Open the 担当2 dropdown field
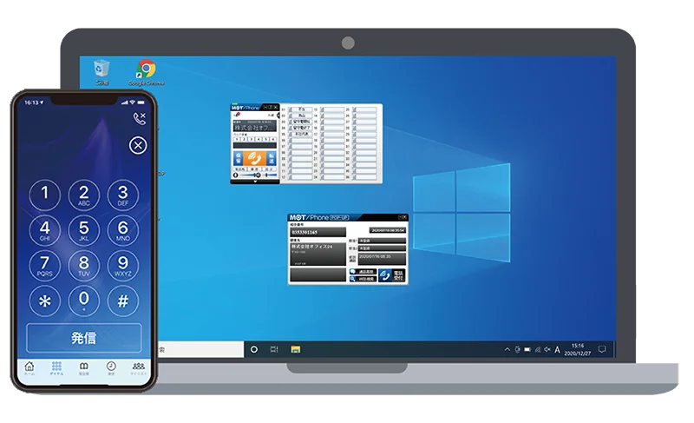The height and width of the screenshot is (423, 694). [380, 248]
